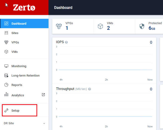The height and width of the screenshot is (130, 163).
Task: Click the VMs cube icon in sidebar
Action: (x=6, y=52)
